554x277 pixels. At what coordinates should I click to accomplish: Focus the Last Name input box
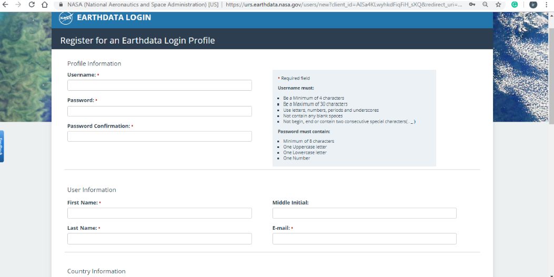pos(159,239)
